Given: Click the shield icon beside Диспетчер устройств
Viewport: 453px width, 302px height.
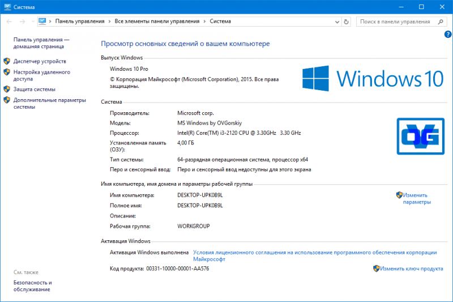Looking at the screenshot, I should pos(7,61).
